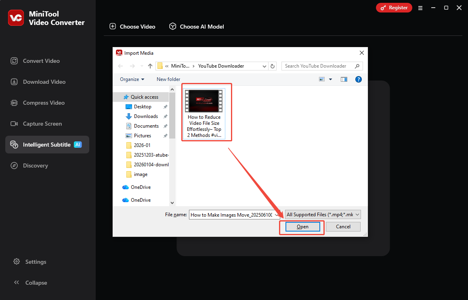Switch to Download Video in the sidebar
The height and width of the screenshot is (300, 468).
[x=42, y=82]
